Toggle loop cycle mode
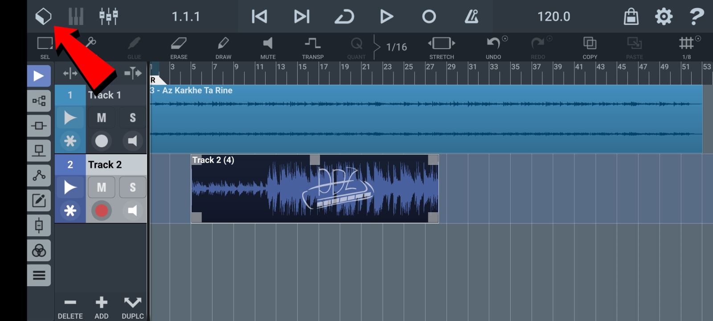The image size is (713, 321). pos(344,16)
